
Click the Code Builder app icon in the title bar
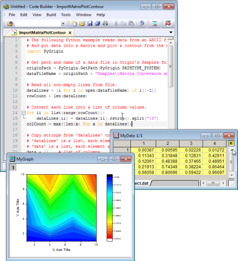coord(6,6)
